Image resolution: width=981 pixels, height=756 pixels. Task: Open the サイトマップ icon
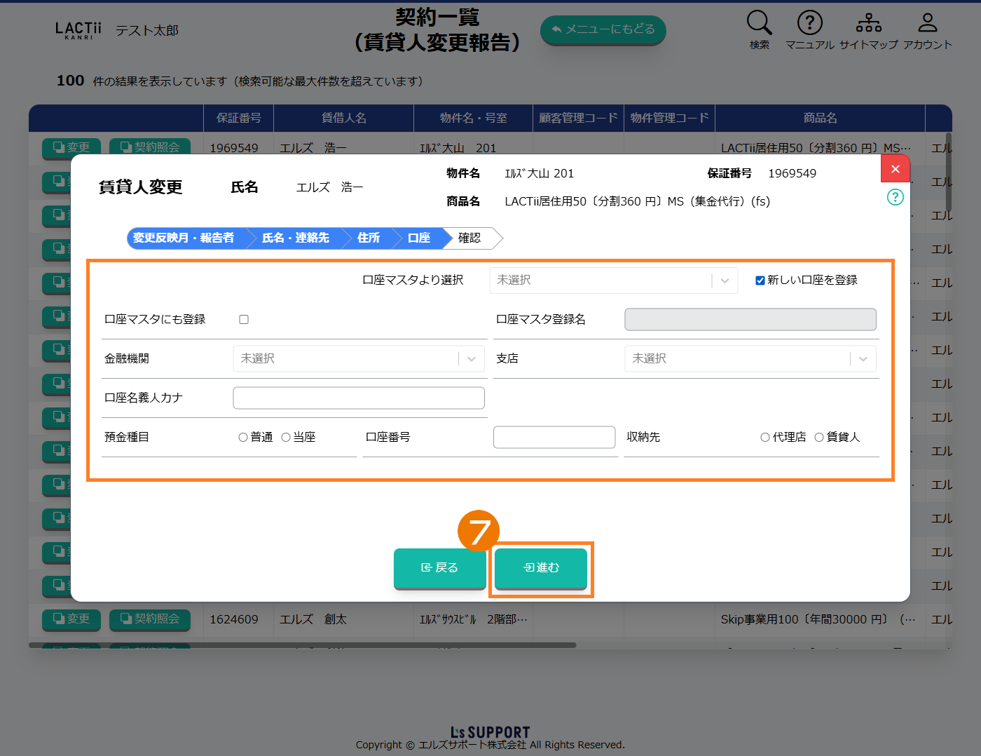[868, 24]
